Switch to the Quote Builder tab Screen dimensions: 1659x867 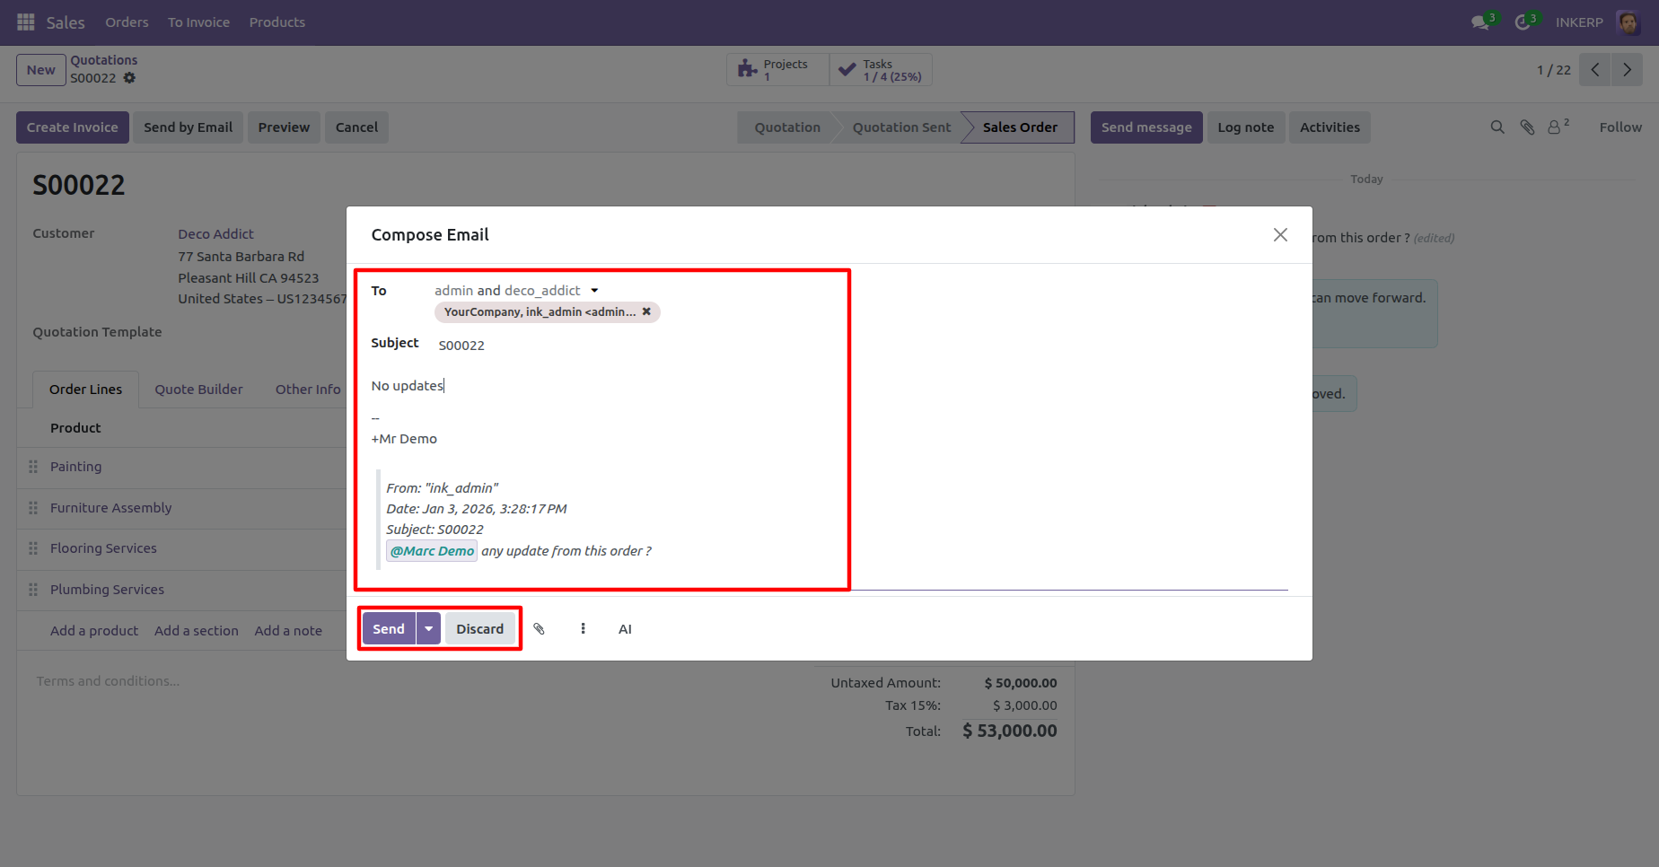pos(198,390)
